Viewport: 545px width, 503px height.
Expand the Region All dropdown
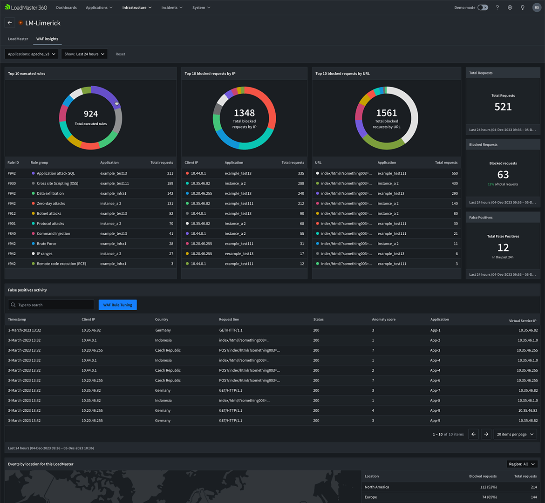[x=522, y=464]
